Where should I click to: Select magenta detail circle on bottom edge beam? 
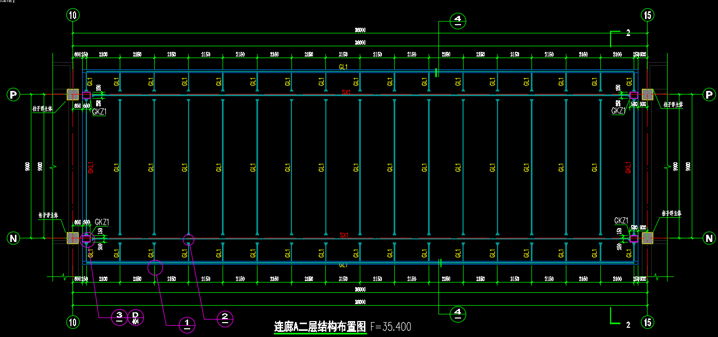click(155, 267)
